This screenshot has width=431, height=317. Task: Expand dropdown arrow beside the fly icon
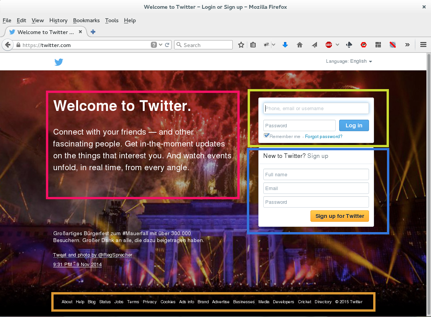(x=274, y=45)
